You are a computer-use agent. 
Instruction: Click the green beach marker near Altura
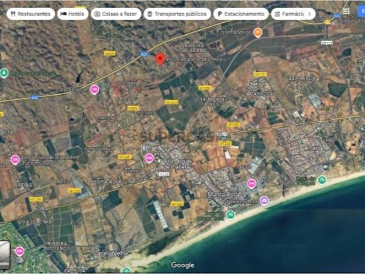322,180
